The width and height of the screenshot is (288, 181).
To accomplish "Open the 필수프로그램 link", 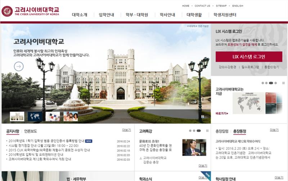I will (x=250, y=67).
